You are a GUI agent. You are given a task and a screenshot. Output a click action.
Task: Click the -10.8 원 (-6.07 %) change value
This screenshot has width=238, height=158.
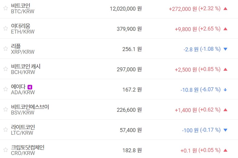pos(200,90)
